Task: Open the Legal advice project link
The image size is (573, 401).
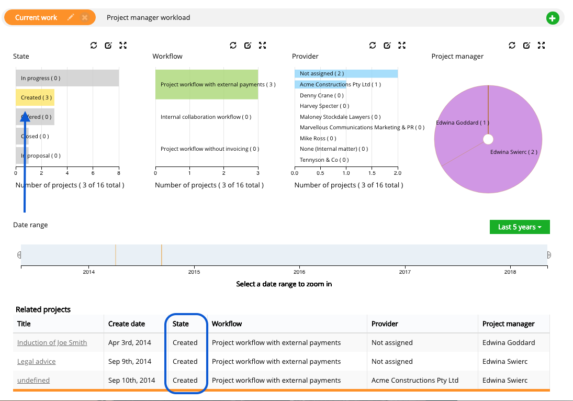Action: [36, 362]
